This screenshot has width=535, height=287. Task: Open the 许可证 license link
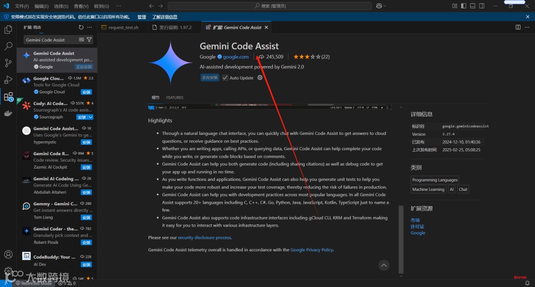pyautogui.click(x=417, y=227)
